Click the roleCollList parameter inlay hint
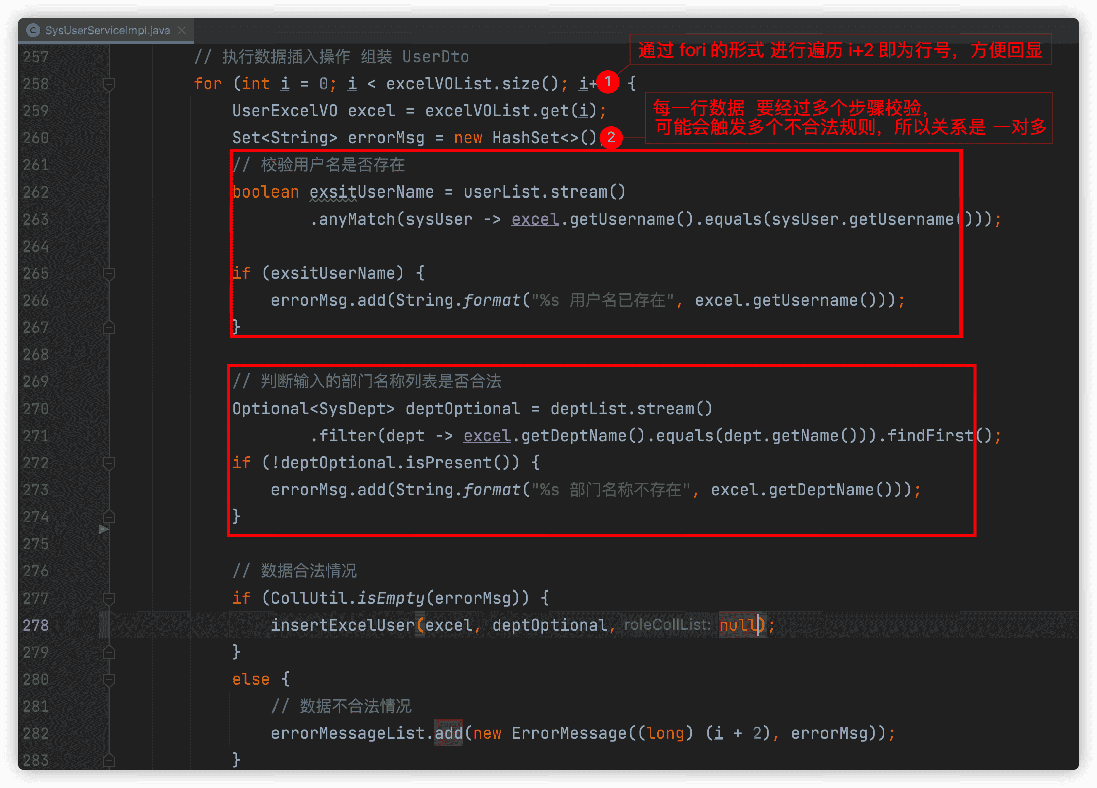1097x788 pixels. tap(666, 625)
